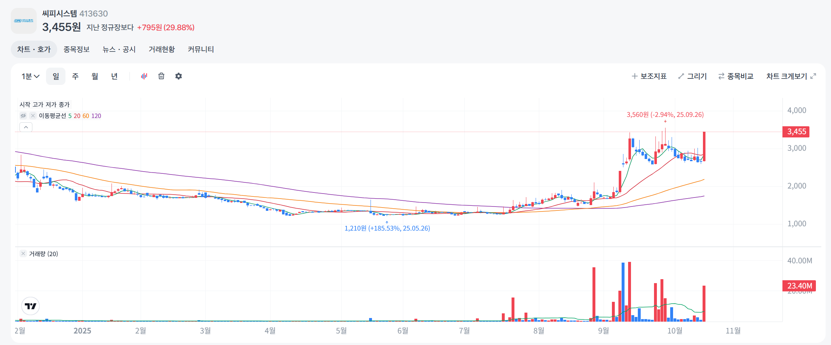Change chart type with candlestick icon
The image size is (831, 345).
[x=144, y=76]
